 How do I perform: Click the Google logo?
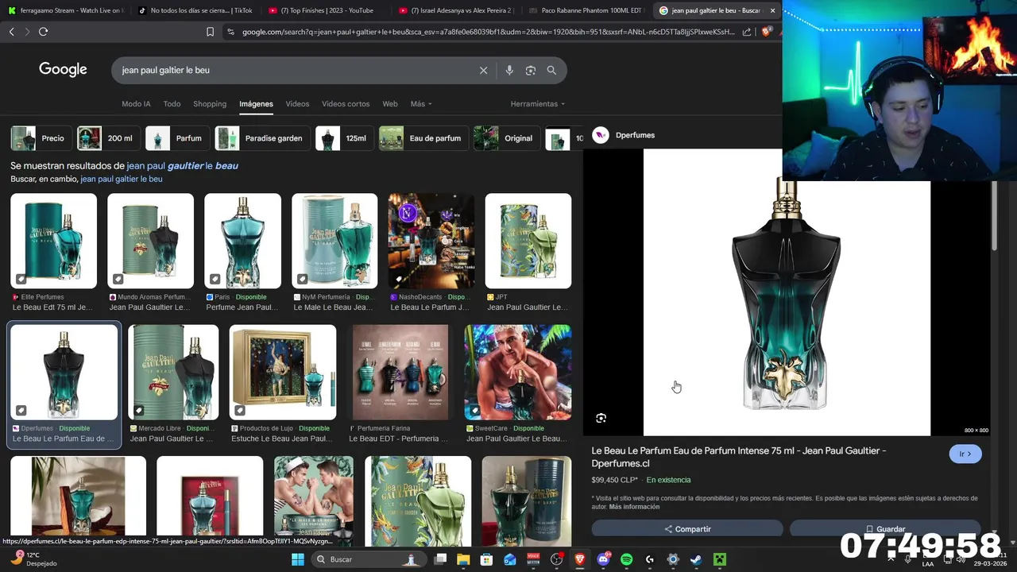point(63,70)
